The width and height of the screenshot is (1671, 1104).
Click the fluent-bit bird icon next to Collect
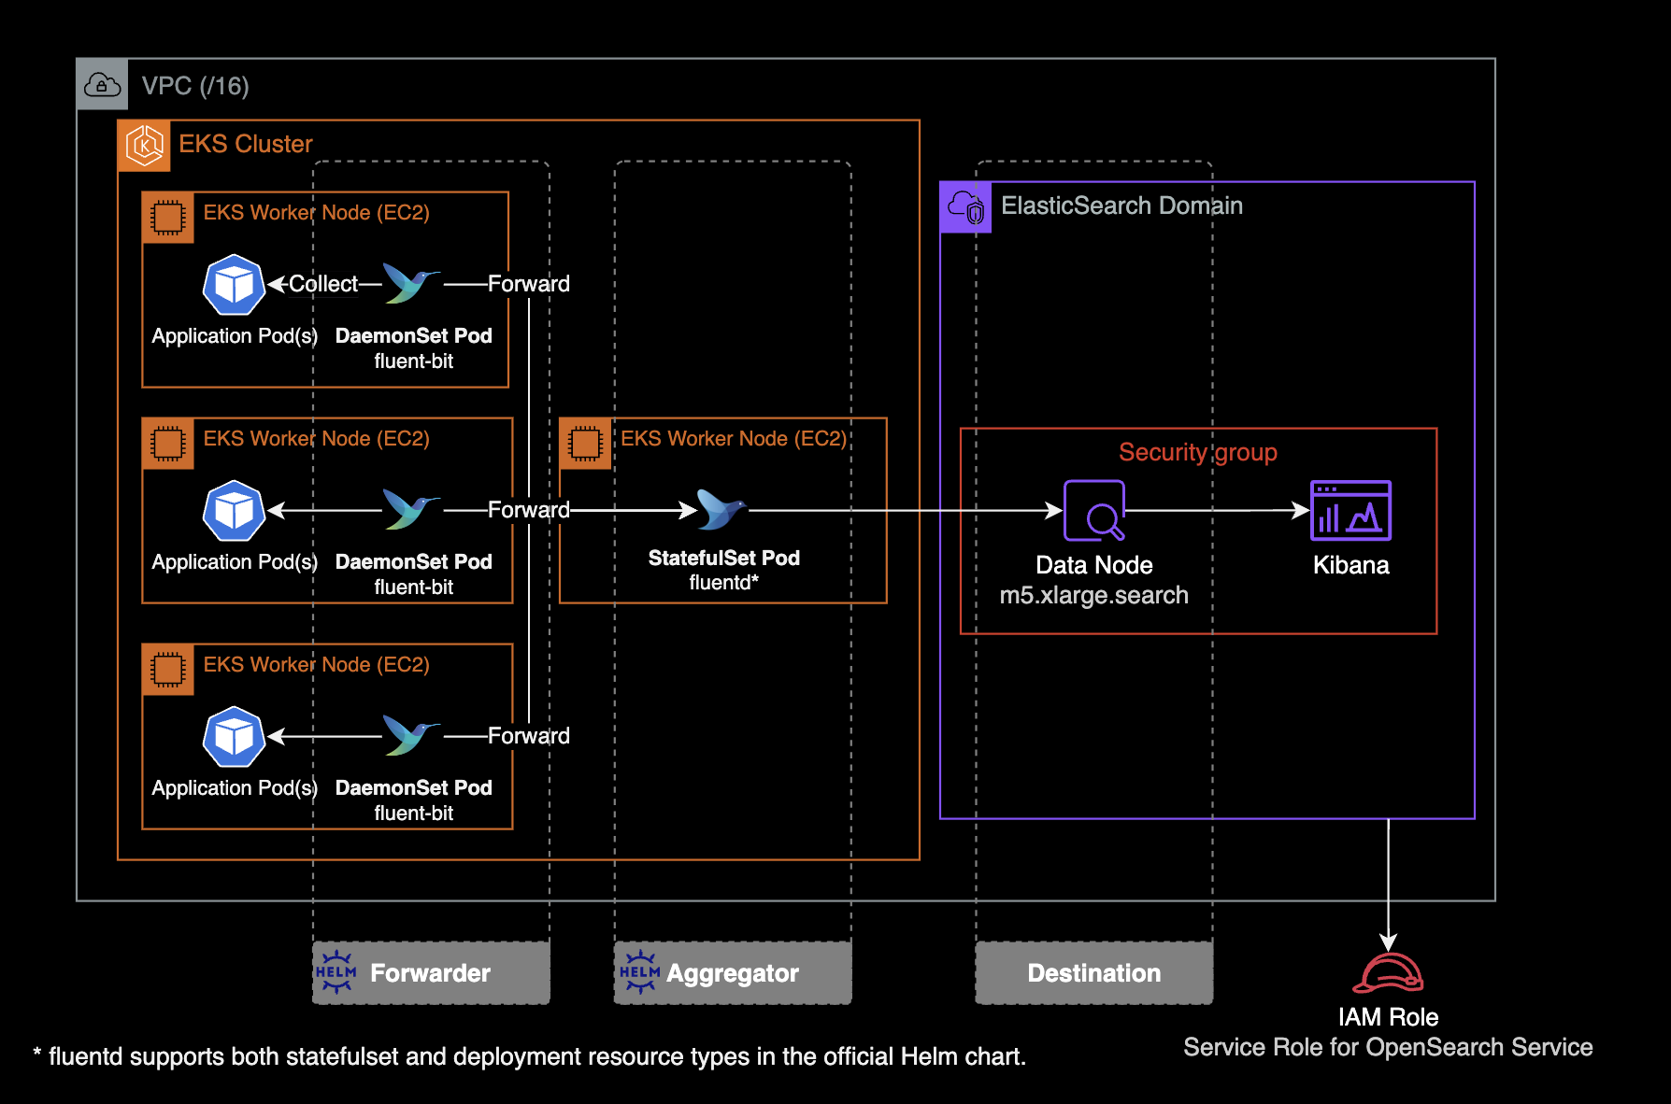point(410,283)
